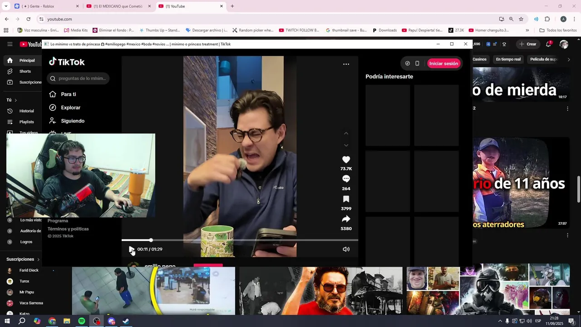Open video thumbnail 'o de mierda'
The height and width of the screenshot is (327, 581).
(521, 85)
